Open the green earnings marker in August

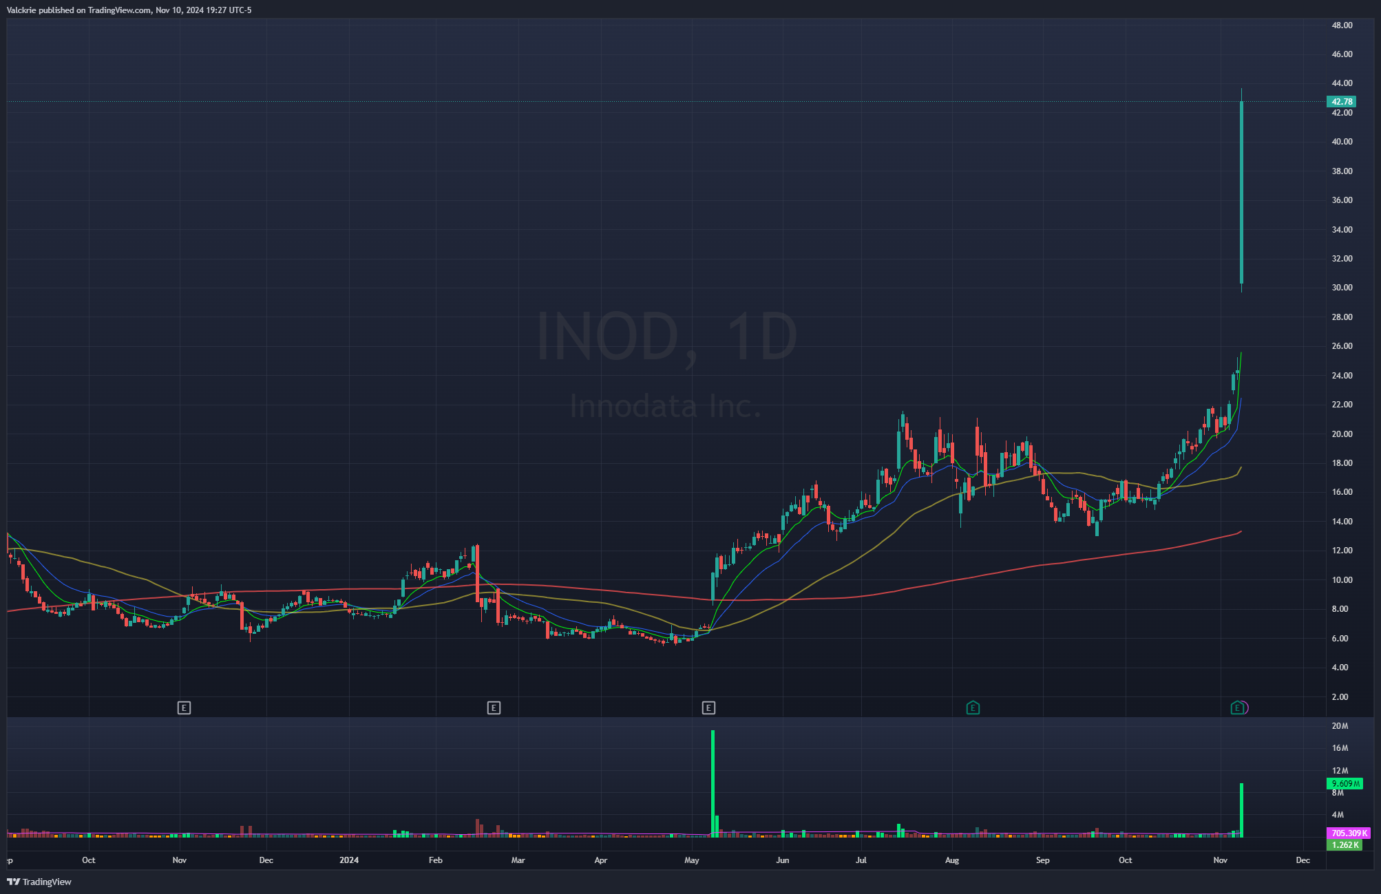point(973,707)
